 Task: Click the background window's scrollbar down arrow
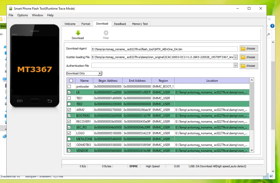click(x=273, y=171)
